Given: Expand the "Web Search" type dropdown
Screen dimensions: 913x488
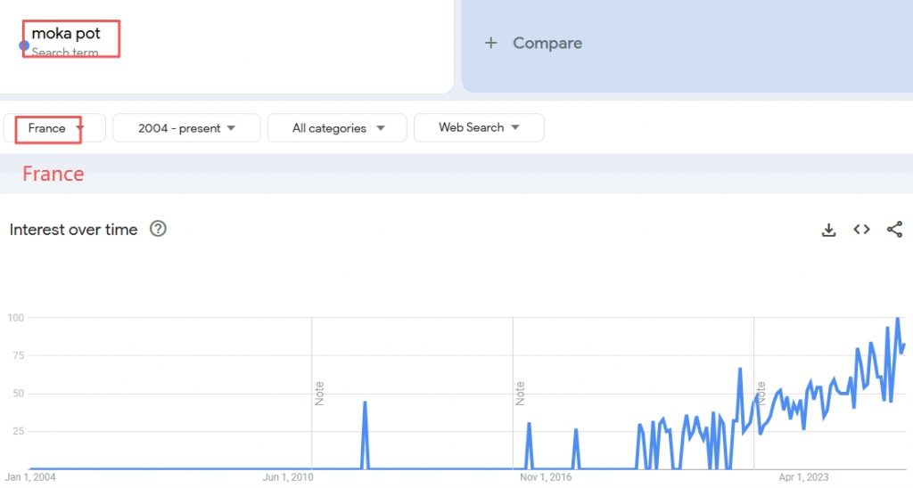Looking at the screenshot, I should click(x=479, y=128).
